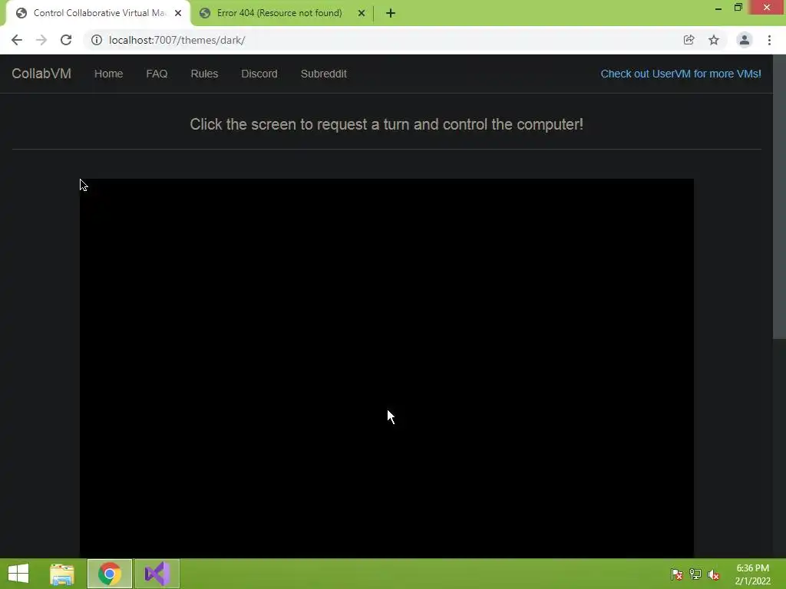Open the Rules nav link
The image size is (786, 589).
click(204, 74)
